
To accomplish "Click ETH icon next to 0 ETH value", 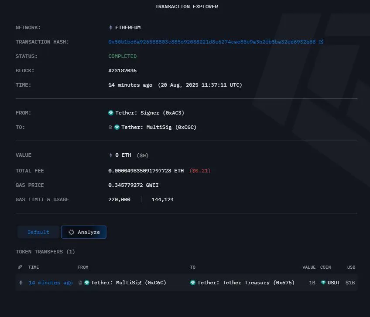I will point(110,155).
